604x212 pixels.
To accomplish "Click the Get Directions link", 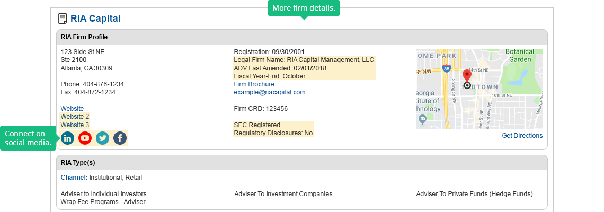I will pos(522,136).
